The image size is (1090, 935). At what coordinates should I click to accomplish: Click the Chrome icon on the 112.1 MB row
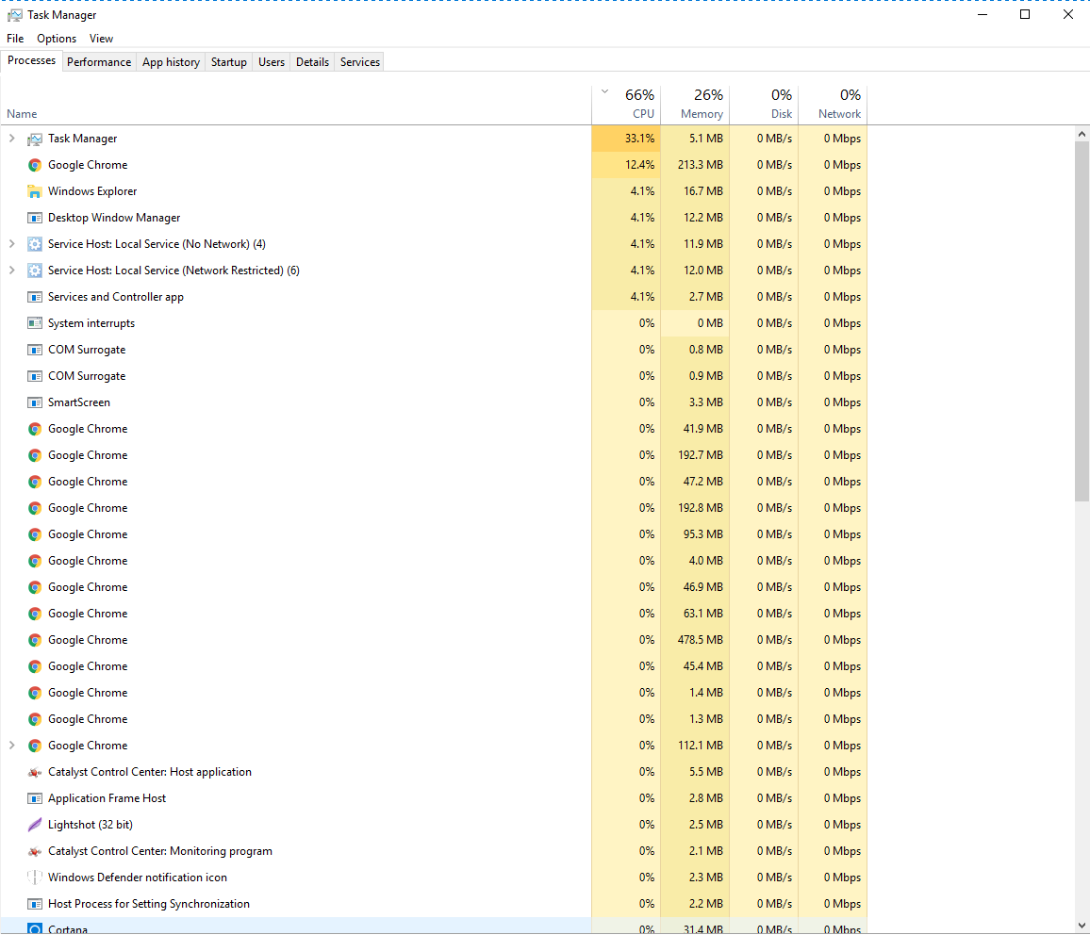point(34,746)
